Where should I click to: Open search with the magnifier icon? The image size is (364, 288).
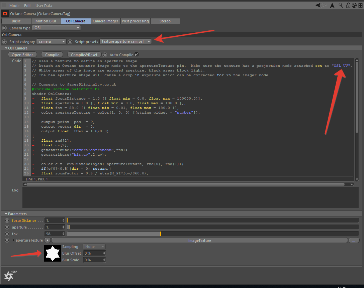pyautogui.click(x=341, y=5)
